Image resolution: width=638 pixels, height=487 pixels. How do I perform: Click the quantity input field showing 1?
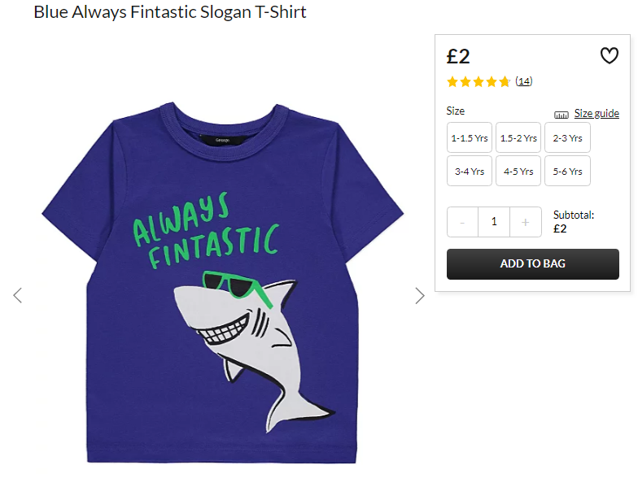coord(494,222)
